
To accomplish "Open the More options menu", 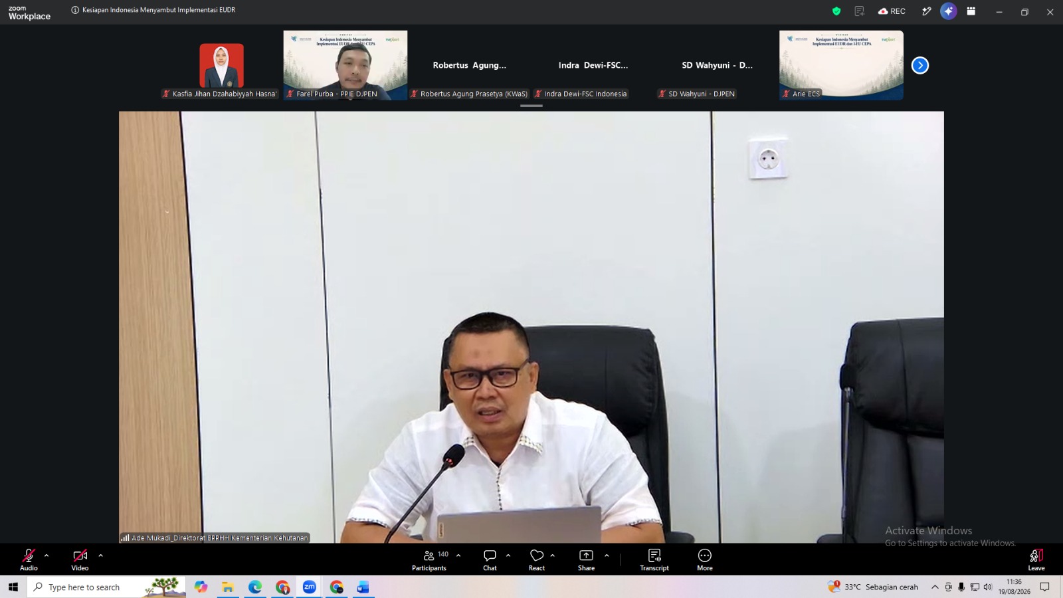I will coord(705,559).
